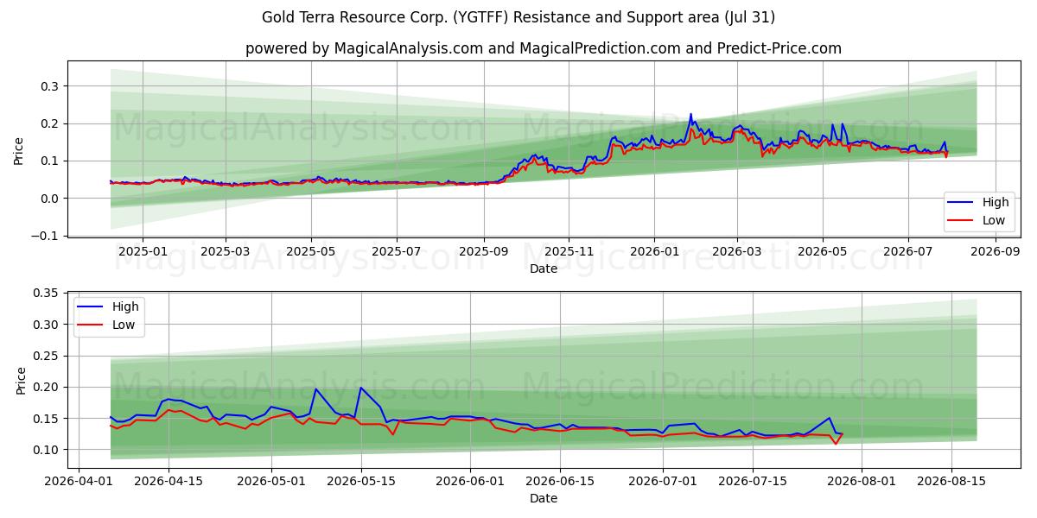Click the 2026-05 tick label

pos(823,251)
